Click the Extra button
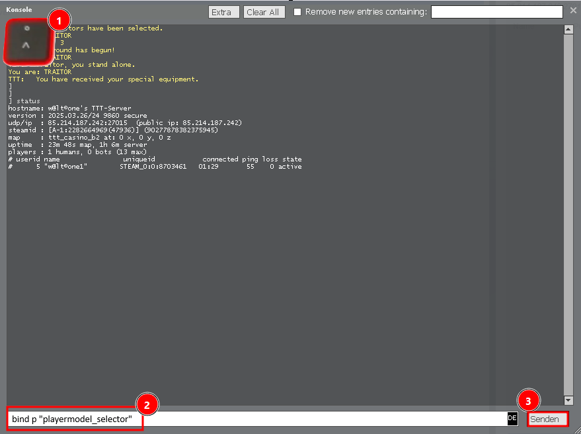Viewport: 581px width, 434px height. pyautogui.click(x=224, y=13)
